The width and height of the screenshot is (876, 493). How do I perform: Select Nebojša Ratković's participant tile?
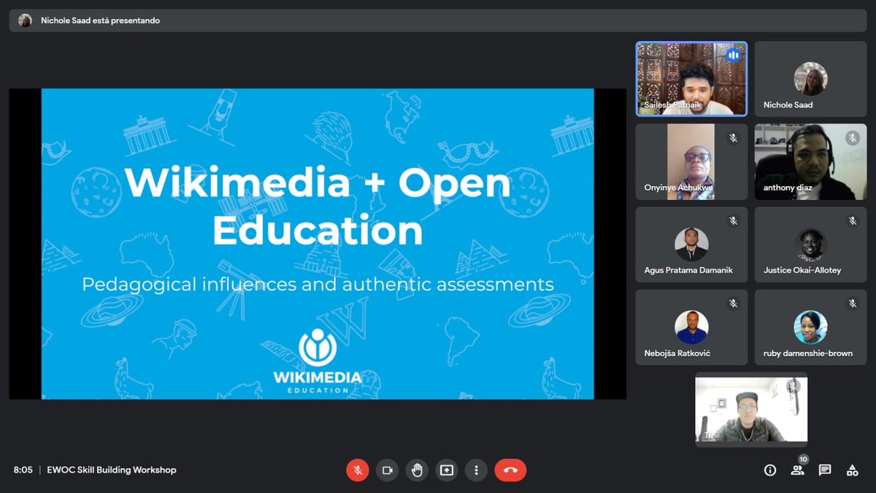691,326
